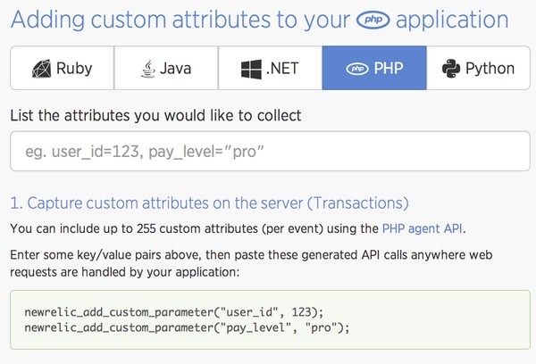Click the 'List the attributes you would like to collect' label
Image resolution: width=536 pixels, height=364 pixels.
click(x=155, y=115)
